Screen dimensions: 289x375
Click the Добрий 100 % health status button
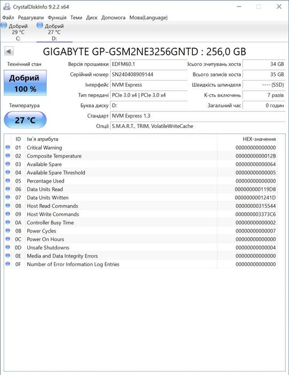25,82
